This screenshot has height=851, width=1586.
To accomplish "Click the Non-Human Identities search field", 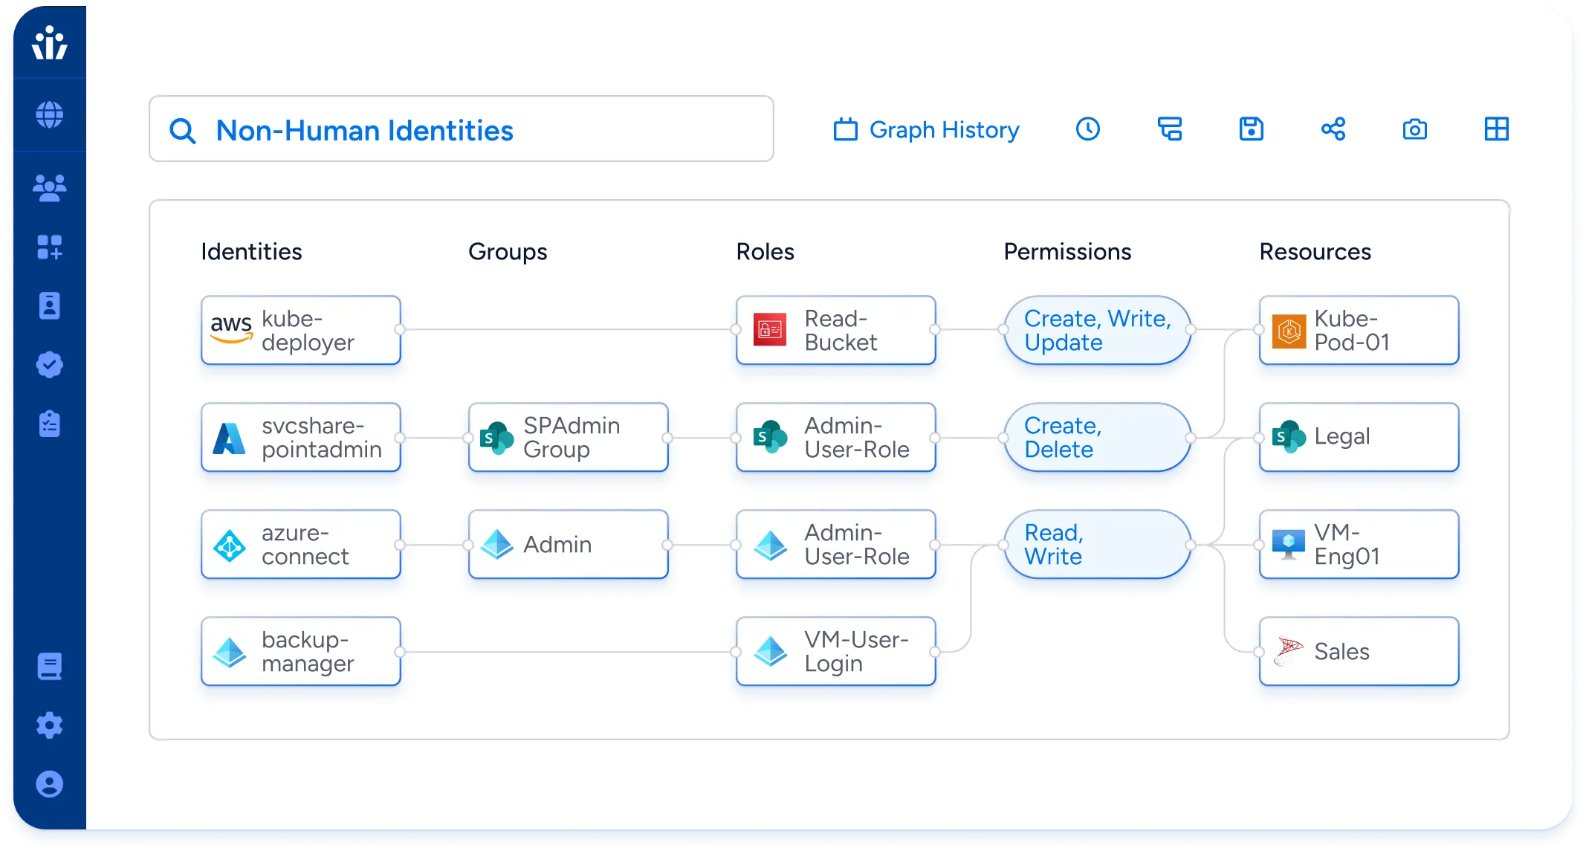I will (x=461, y=129).
